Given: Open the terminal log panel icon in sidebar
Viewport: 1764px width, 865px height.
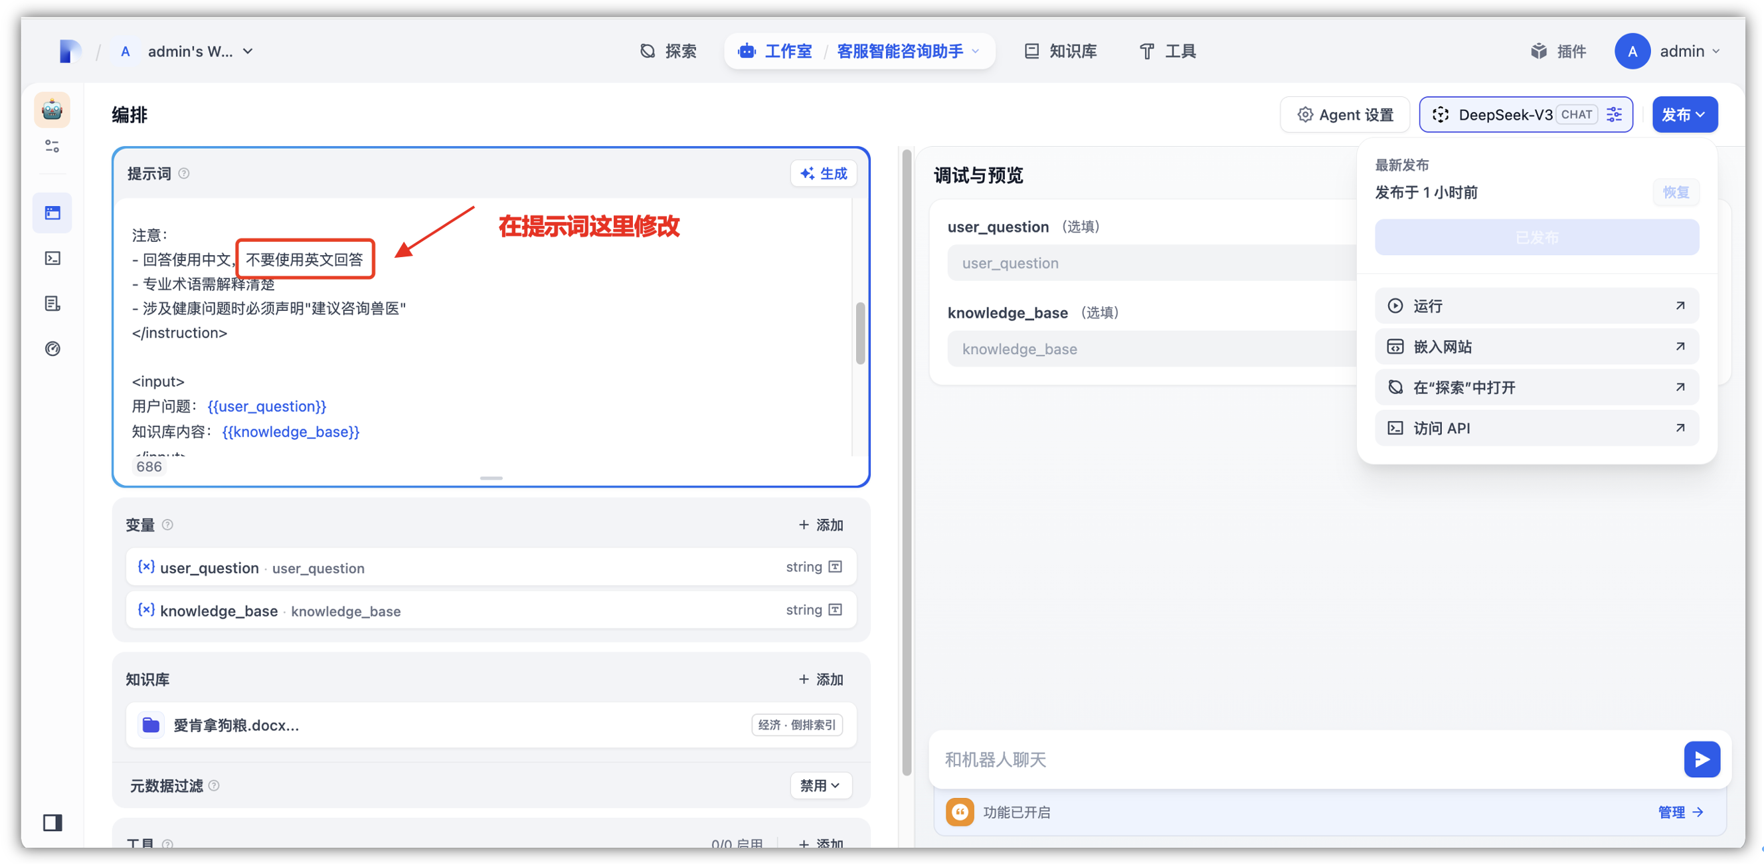Looking at the screenshot, I should pyautogui.click(x=51, y=258).
